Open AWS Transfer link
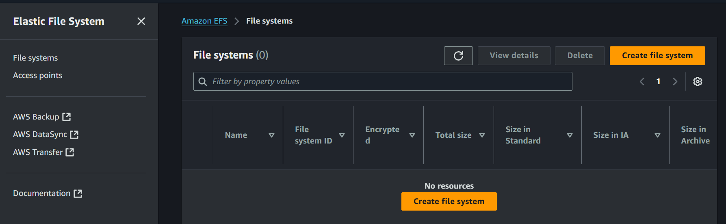The height and width of the screenshot is (224, 726). click(43, 152)
